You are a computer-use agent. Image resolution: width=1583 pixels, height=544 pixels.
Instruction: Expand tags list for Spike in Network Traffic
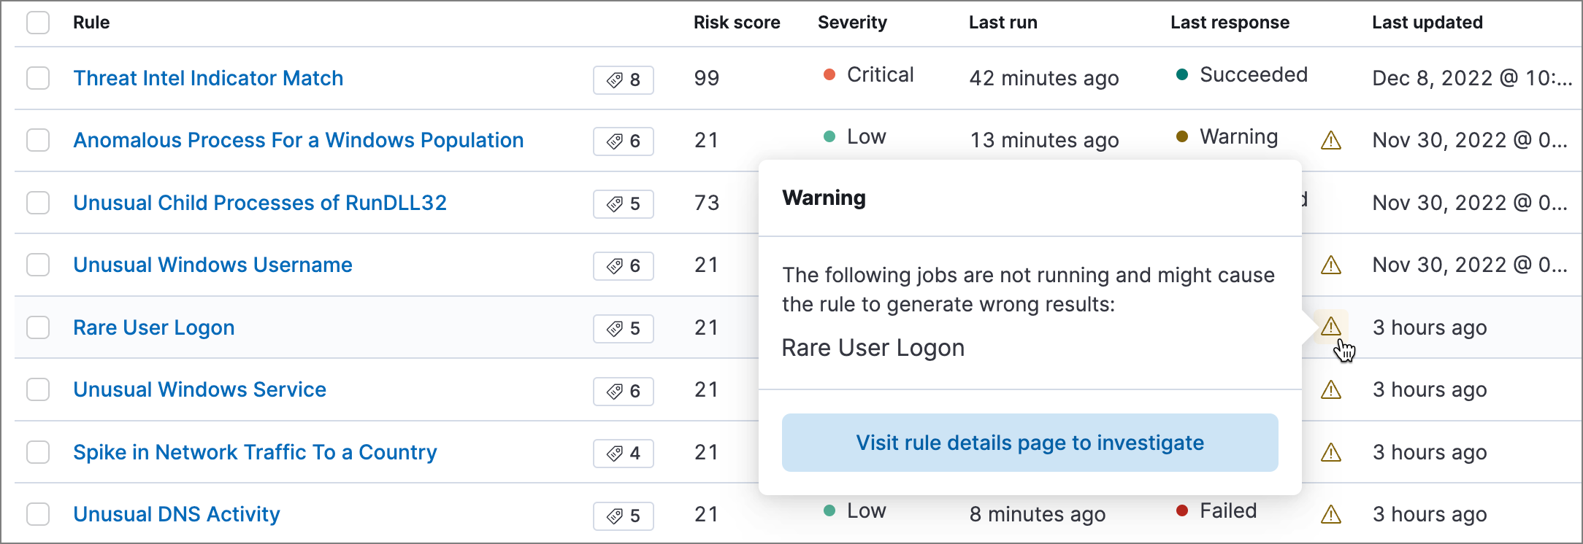pos(623,454)
